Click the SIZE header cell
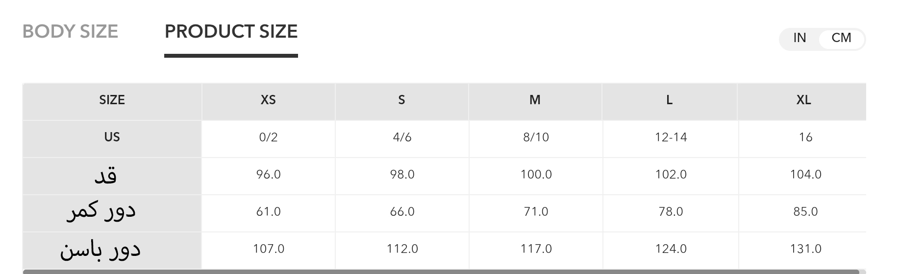 click(x=112, y=100)
